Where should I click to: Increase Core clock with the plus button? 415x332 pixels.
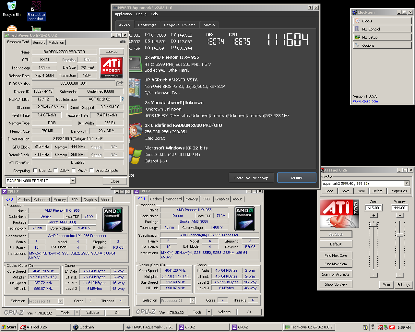373,215
